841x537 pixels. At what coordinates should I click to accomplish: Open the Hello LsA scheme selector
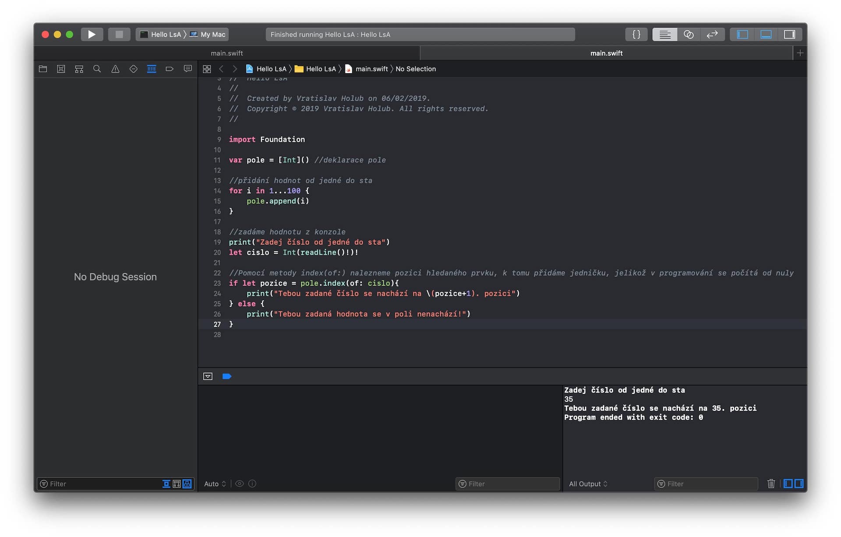click(x=161, y=34)
